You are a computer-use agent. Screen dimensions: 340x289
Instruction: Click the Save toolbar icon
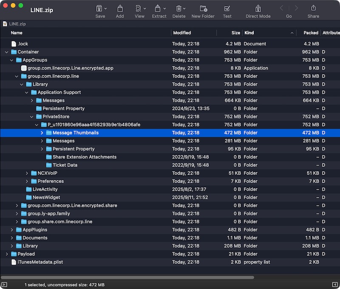pos(99,8)
